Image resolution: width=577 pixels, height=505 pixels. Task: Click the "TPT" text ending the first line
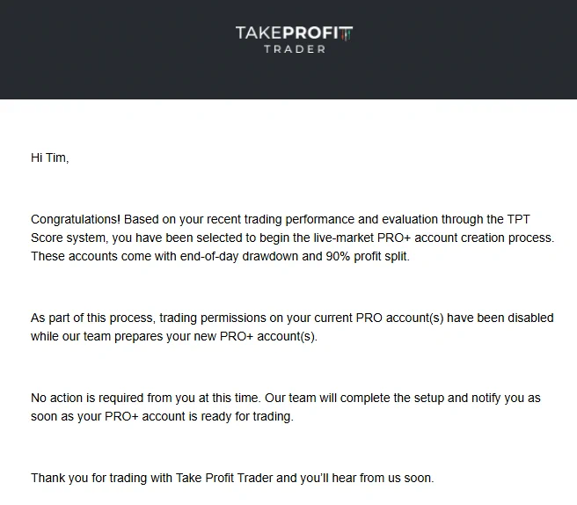pos(518,219)
